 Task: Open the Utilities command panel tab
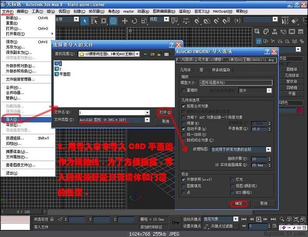point(301,32)
